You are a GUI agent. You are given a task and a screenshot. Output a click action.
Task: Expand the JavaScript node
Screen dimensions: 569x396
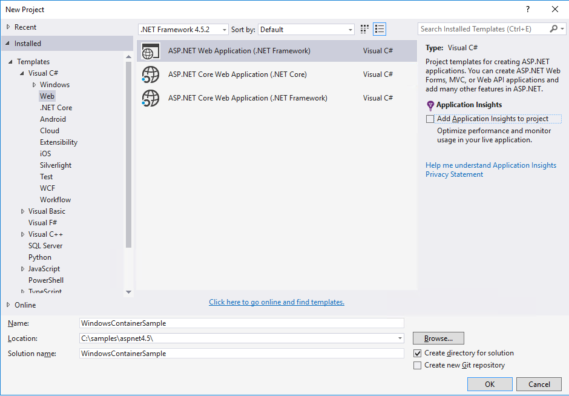[x=22, y=269]
